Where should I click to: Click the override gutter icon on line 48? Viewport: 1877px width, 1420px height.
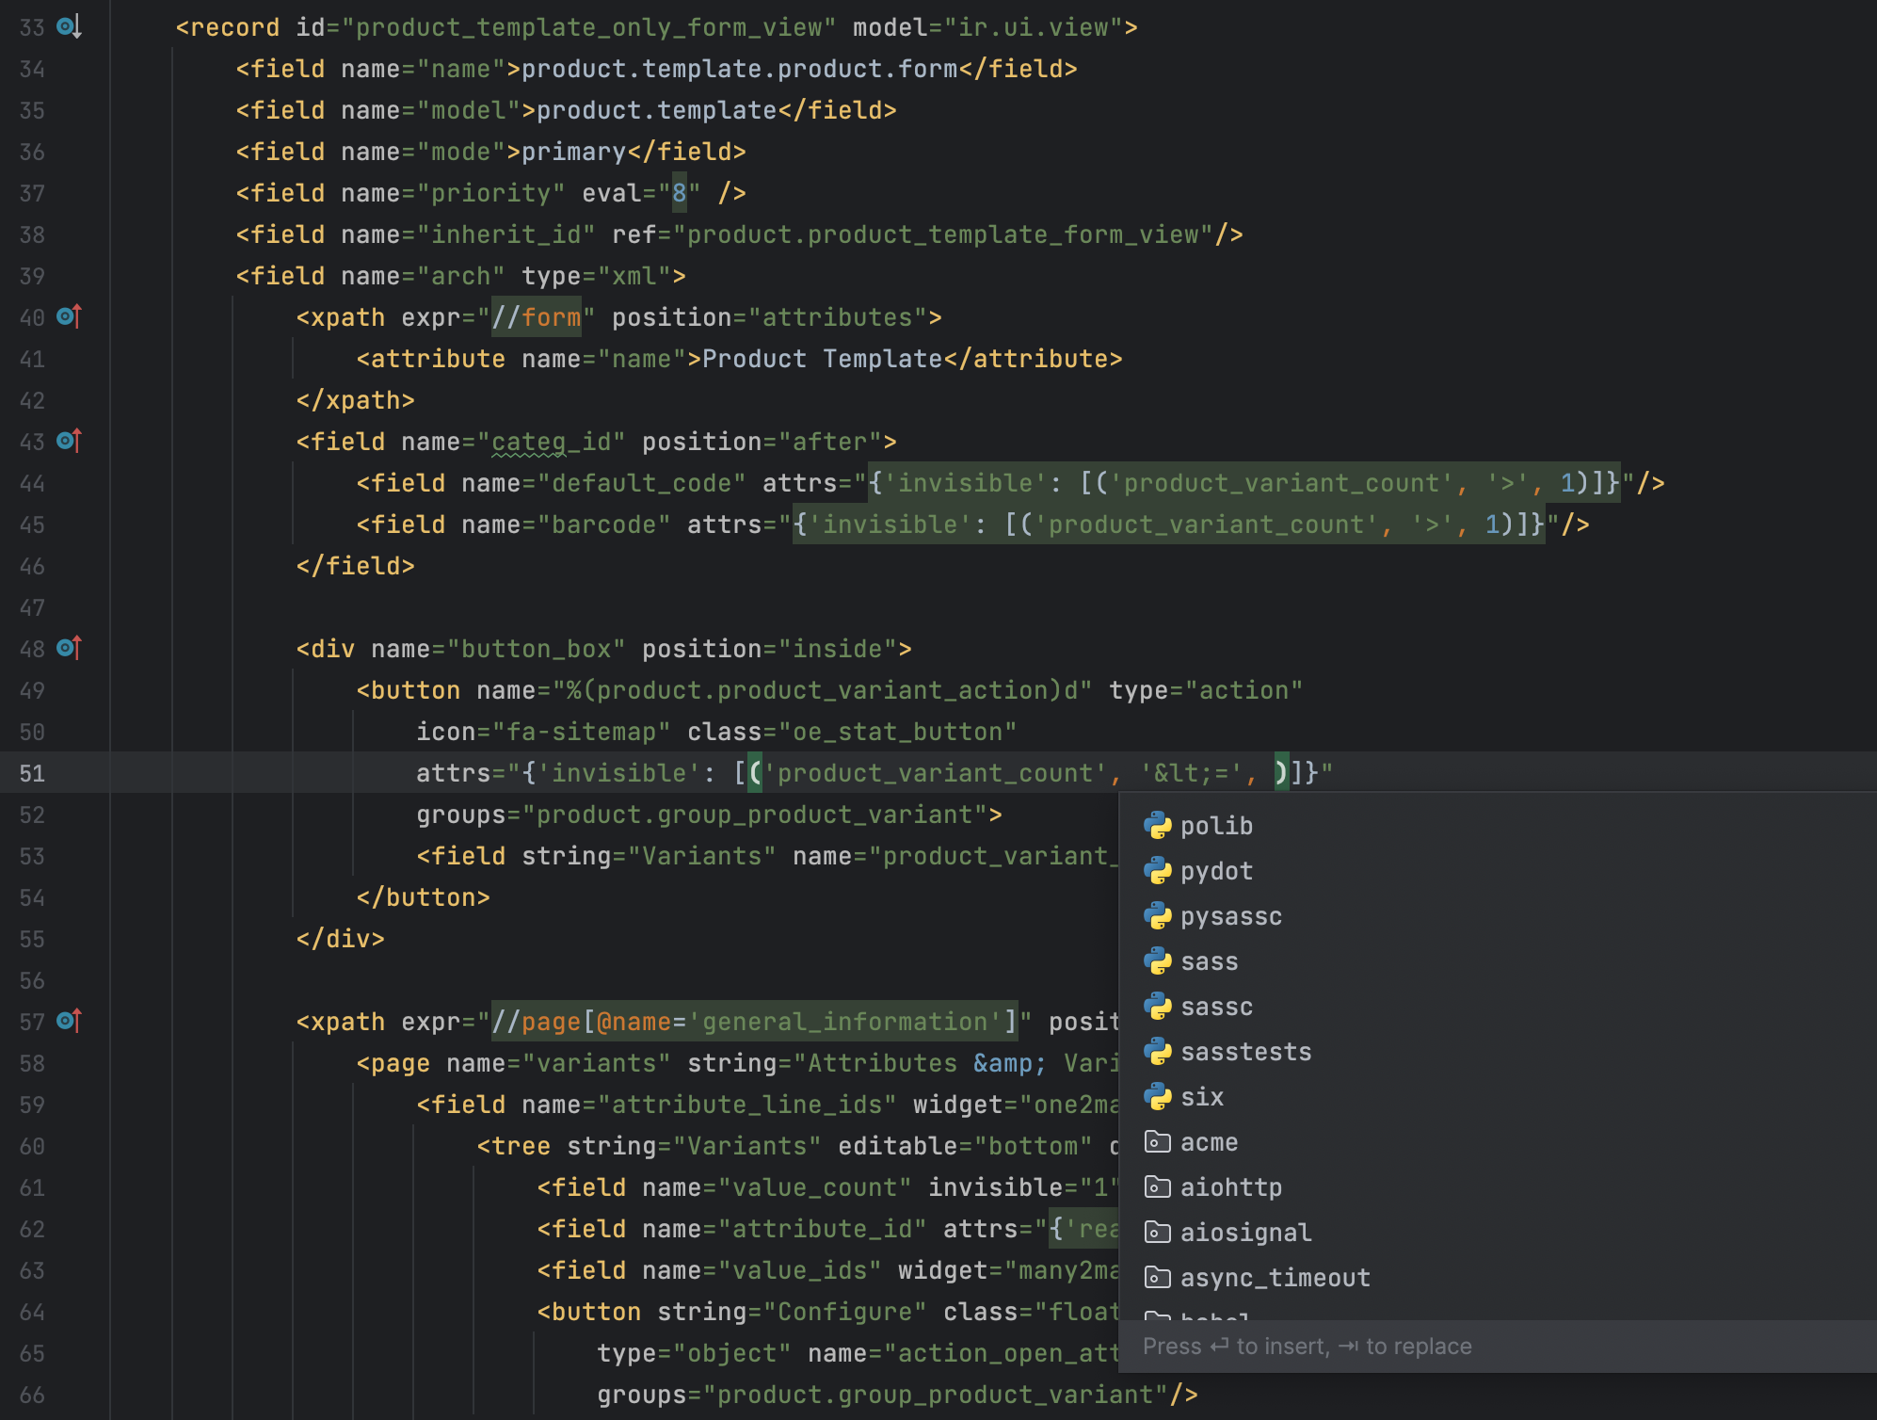(x=67, y=648)
